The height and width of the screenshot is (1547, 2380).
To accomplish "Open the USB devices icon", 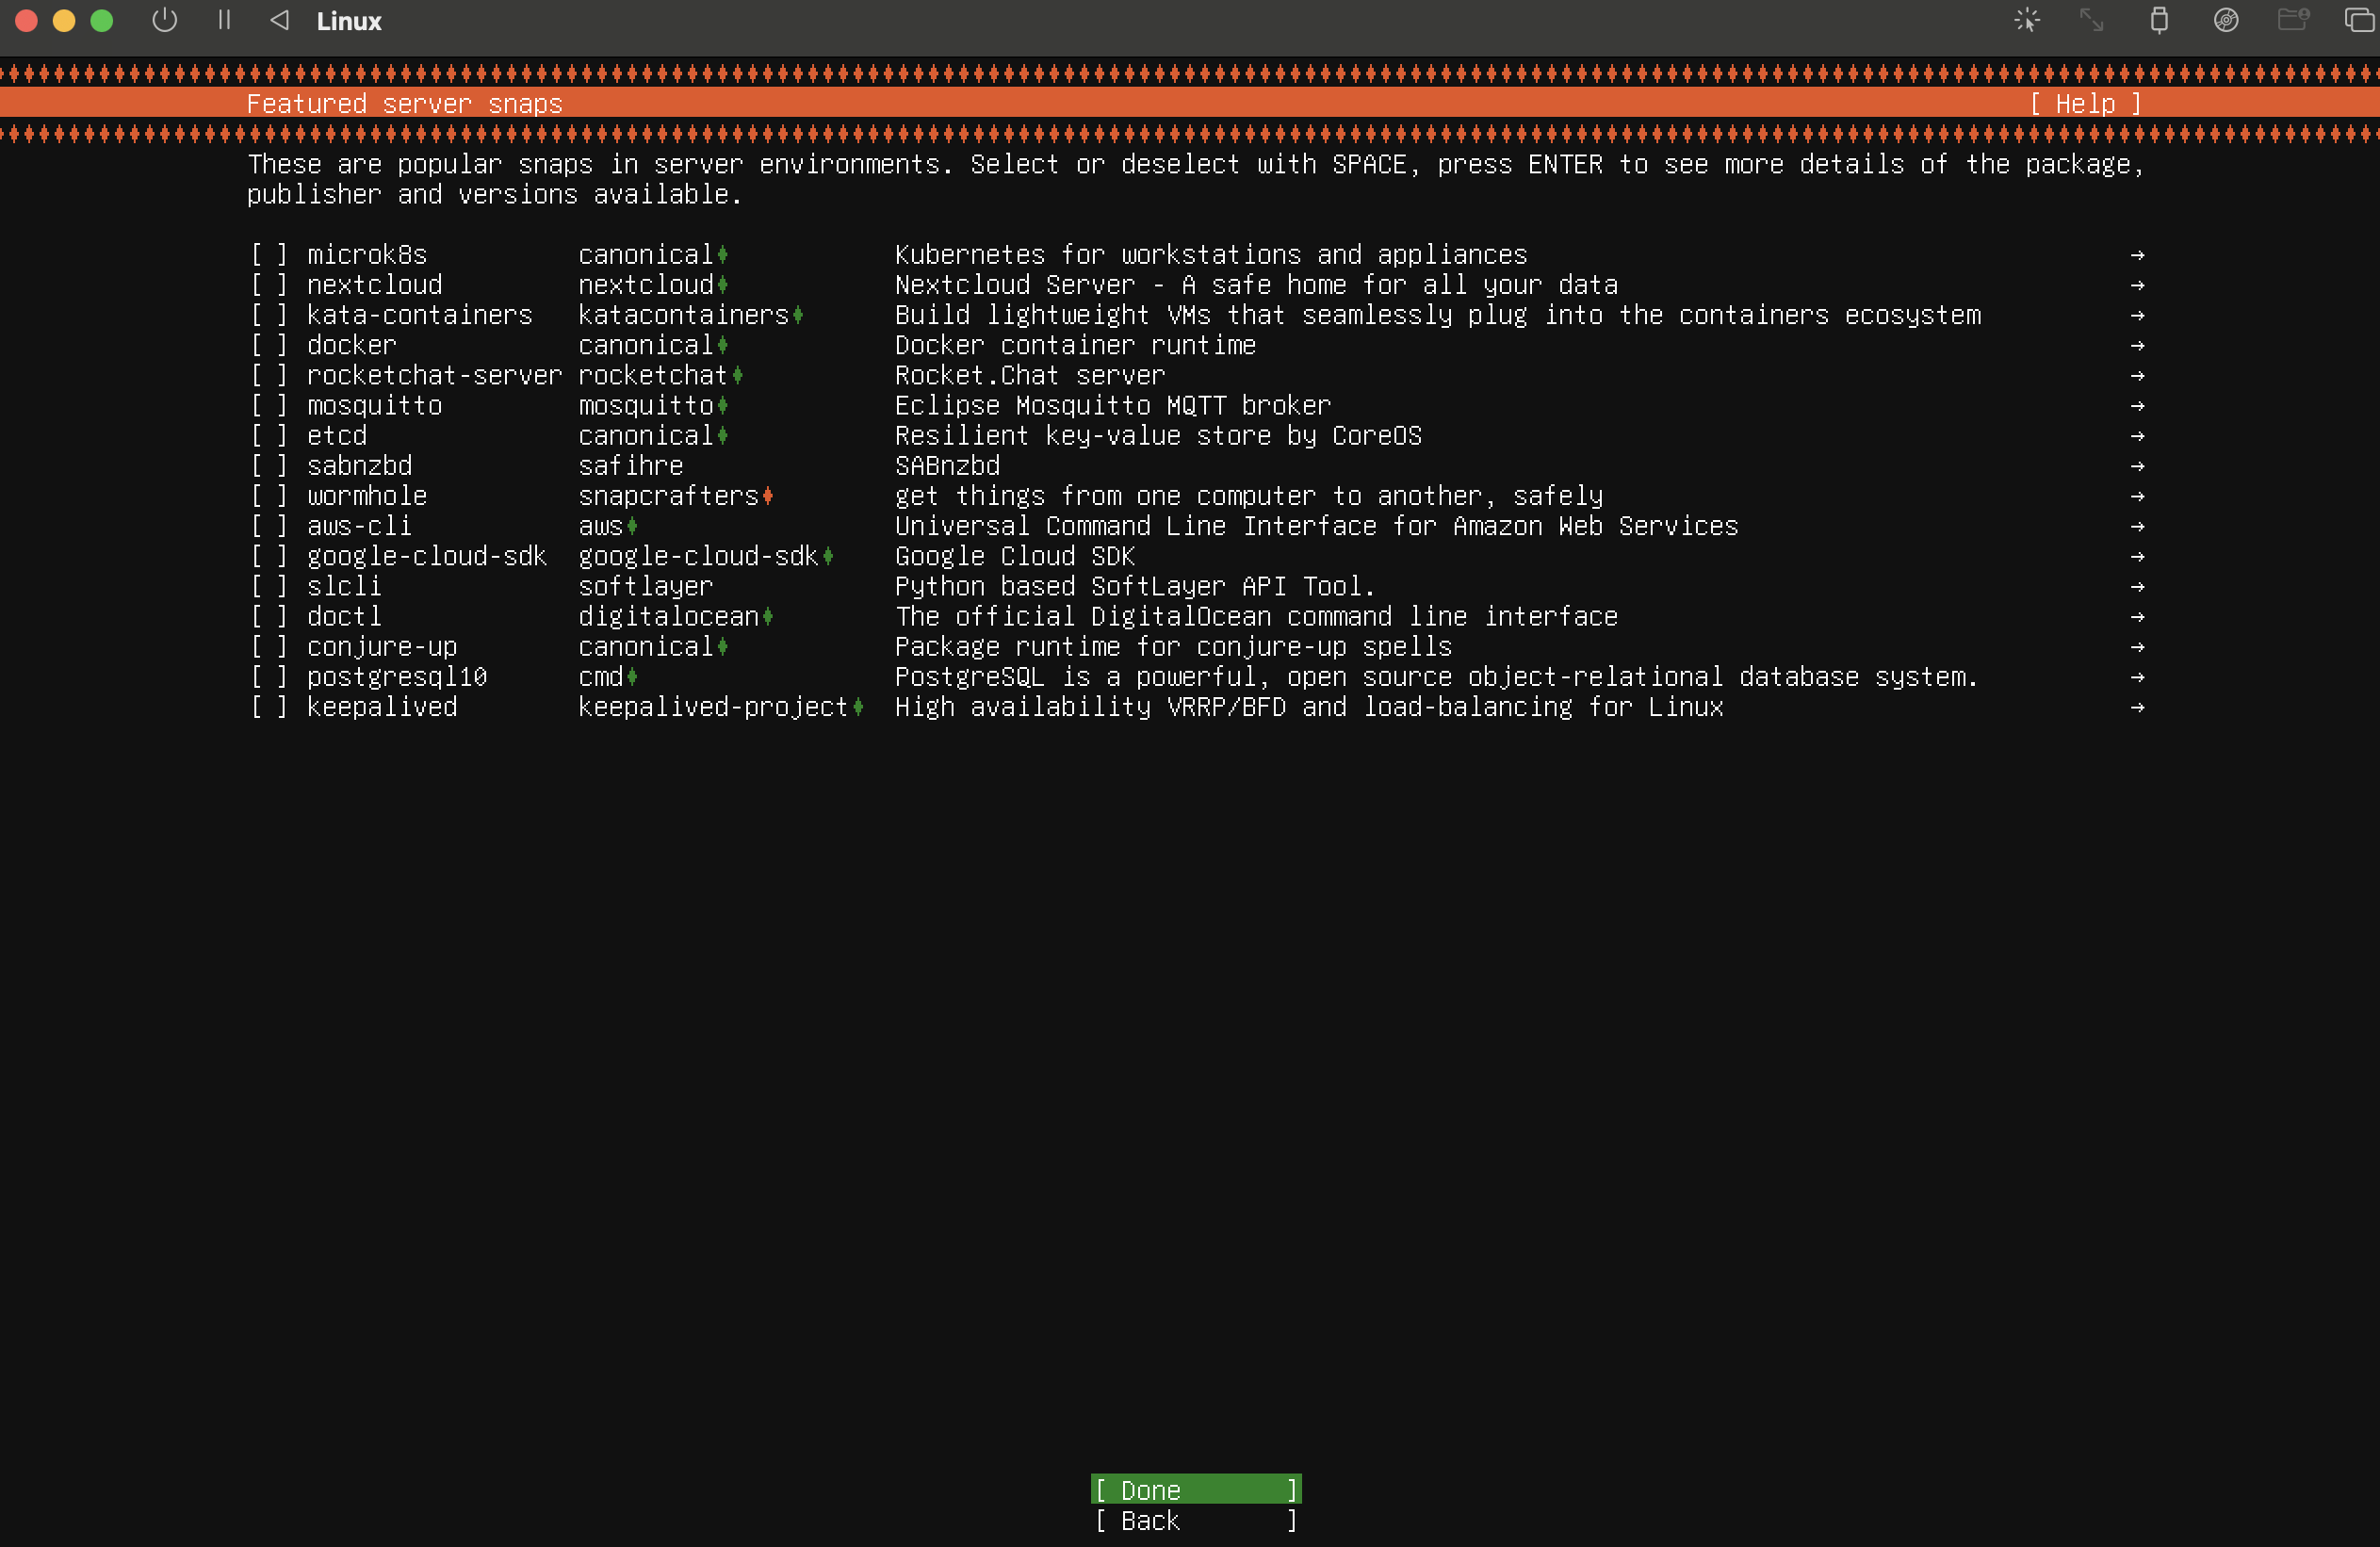I will pyautogui.click(x=2159, y=20).
